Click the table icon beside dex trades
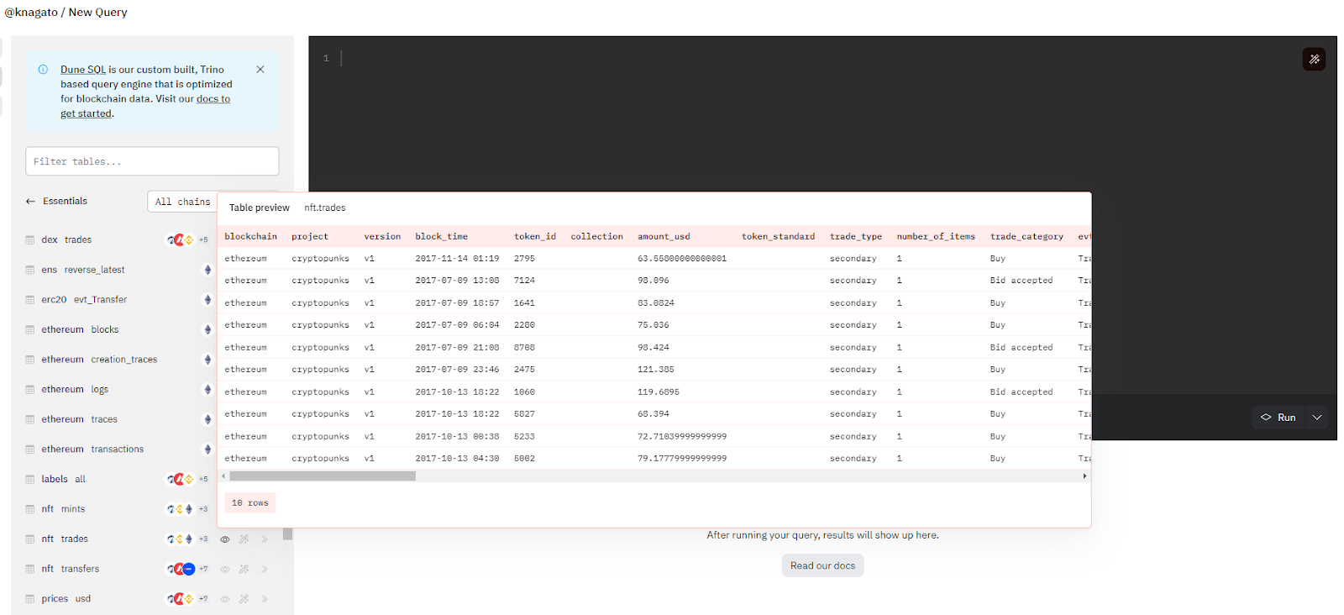 tap(30, 240)
